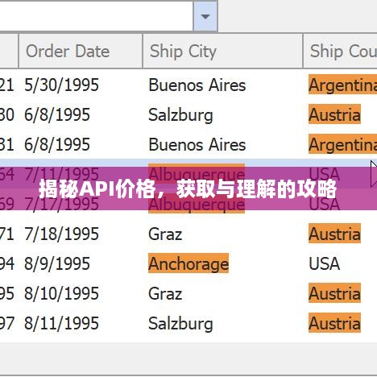Click the Chinese API pricing banner title
The width and height of the screenshot is (377, 377).
click(x=188, y=189)
